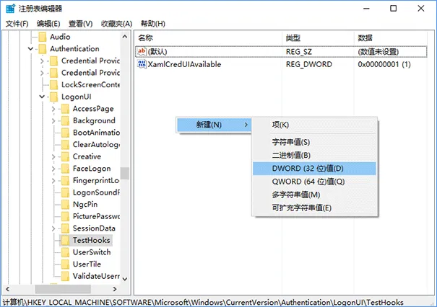Select 字符串值(S) from the submenu
Viewport: 437px width, 307px height.
tap(314, 142)
